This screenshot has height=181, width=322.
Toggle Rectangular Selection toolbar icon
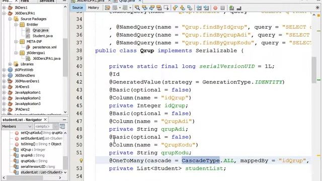pos(167,8)
